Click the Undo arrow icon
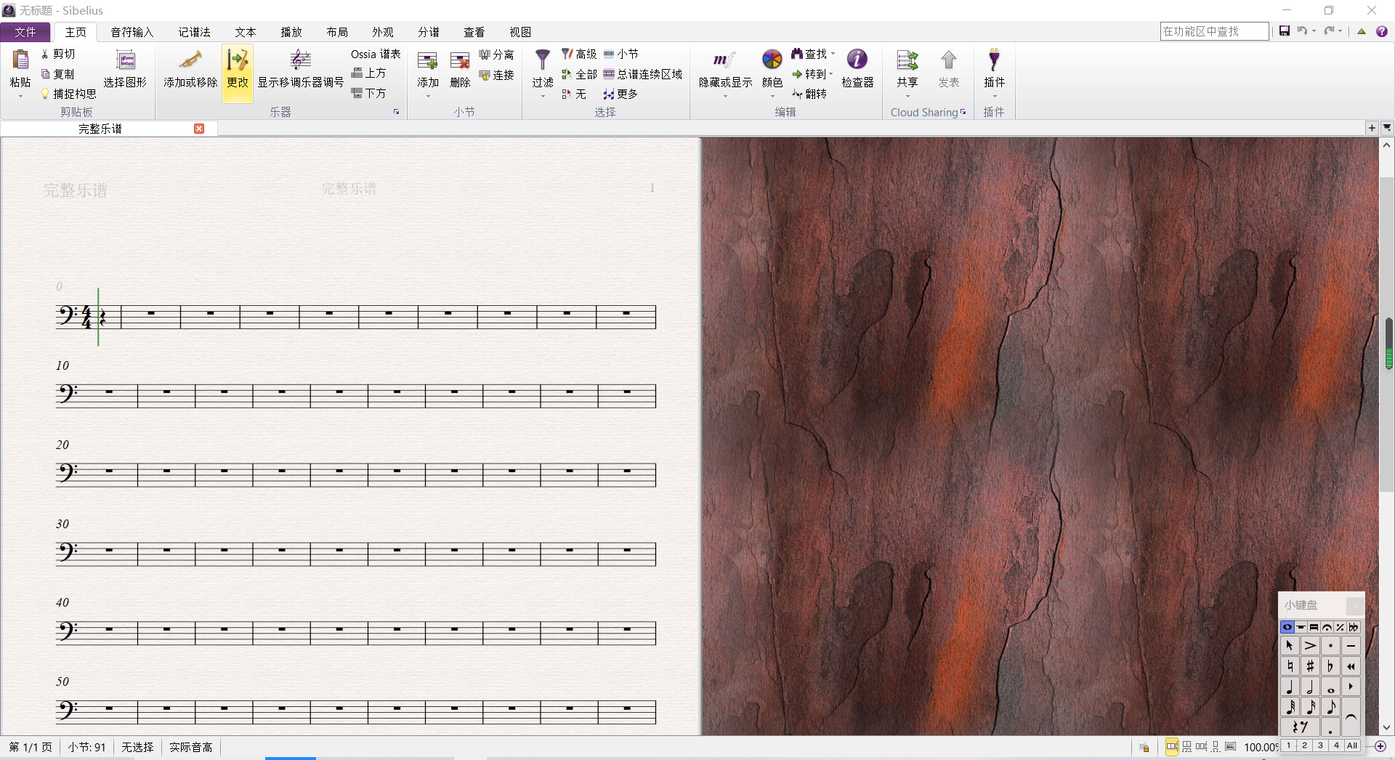 click(x=1302, y=31)
